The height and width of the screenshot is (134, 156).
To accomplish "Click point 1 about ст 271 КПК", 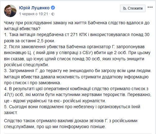I will [x=77, y=38].
